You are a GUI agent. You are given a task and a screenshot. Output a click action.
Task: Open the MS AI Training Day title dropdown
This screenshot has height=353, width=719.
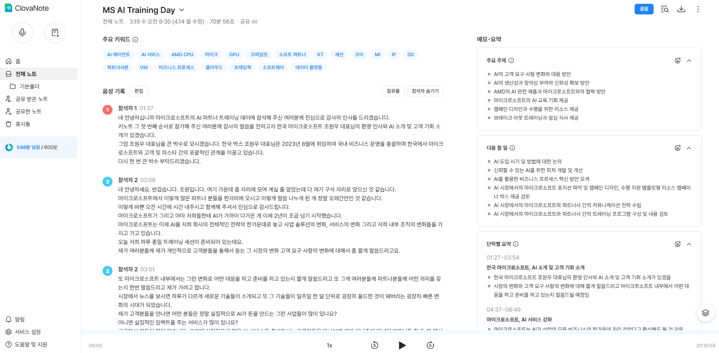pos(182,10)
